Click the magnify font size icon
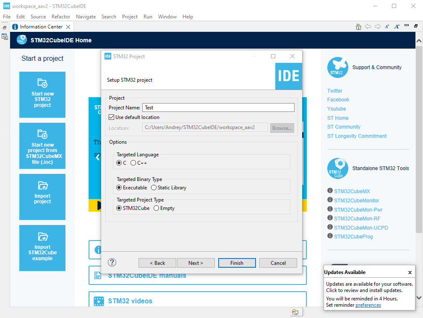Image resolution: width=423 pixels, height=318 pixels. point(397,26)
